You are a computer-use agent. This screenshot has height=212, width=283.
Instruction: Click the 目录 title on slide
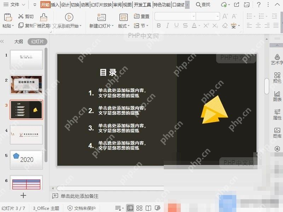coord(108,72)
